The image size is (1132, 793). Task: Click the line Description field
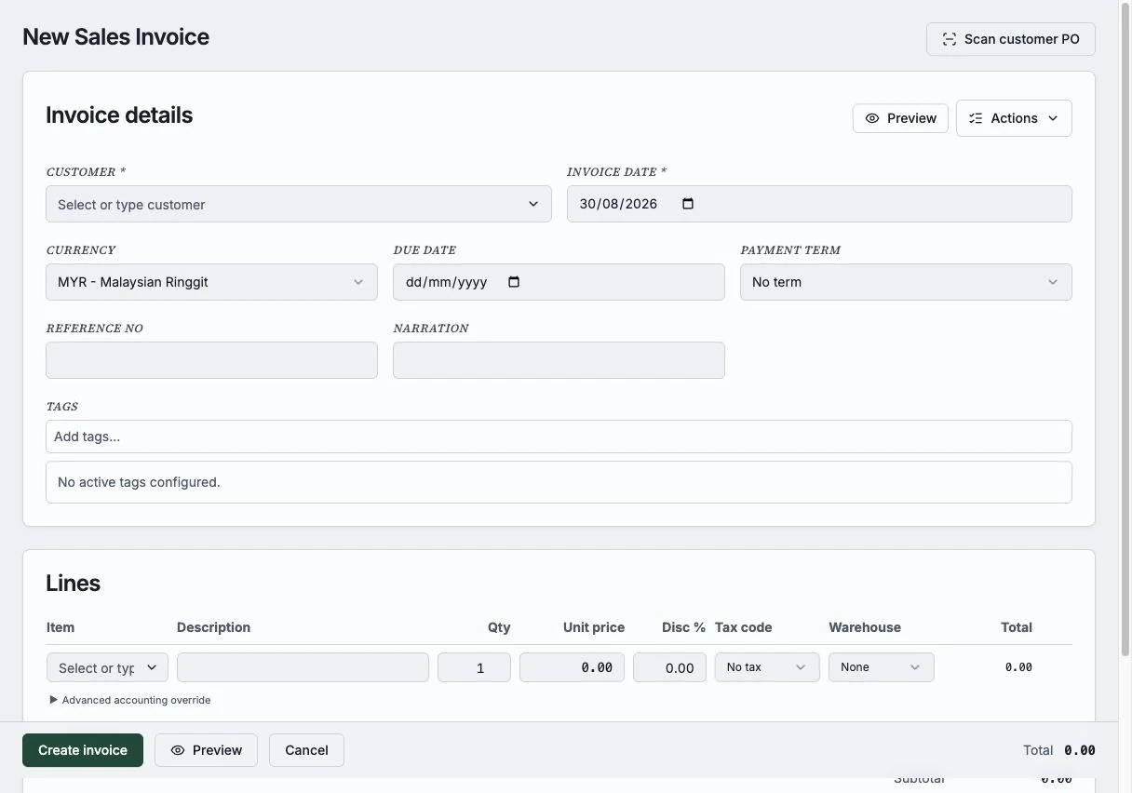[303, 667]
